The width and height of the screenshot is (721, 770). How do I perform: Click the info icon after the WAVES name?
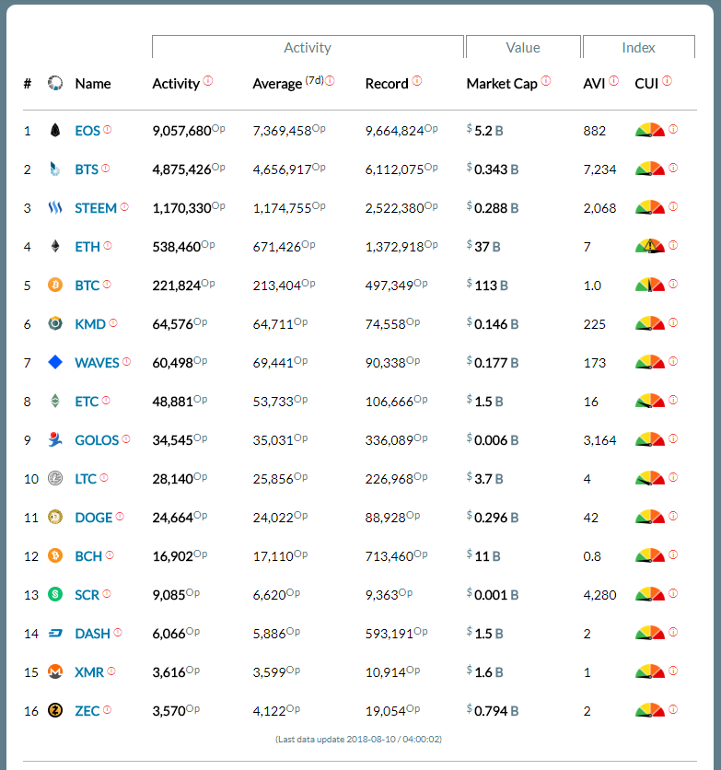coord(126,362)
